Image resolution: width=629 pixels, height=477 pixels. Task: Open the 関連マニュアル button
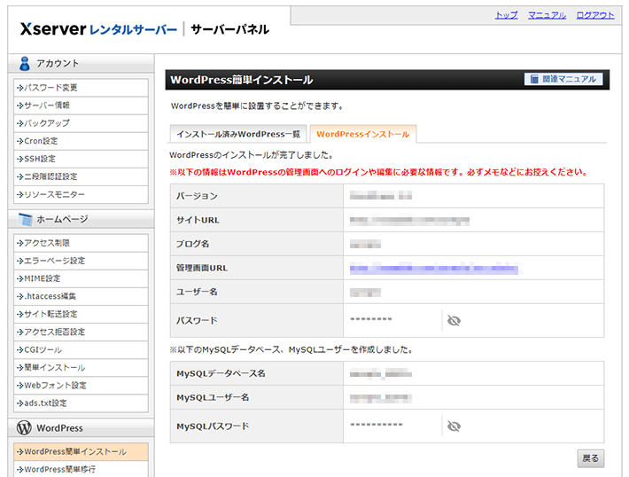563,79
